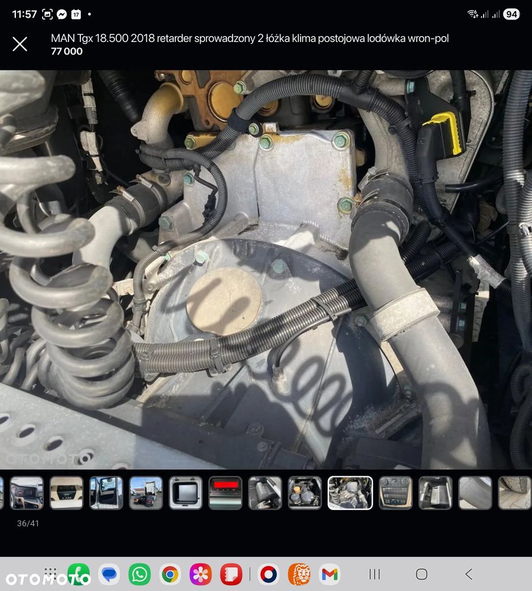Open the blue Messages chat app
The width and height of the screenshot is (532, 591).
[109, 574]
